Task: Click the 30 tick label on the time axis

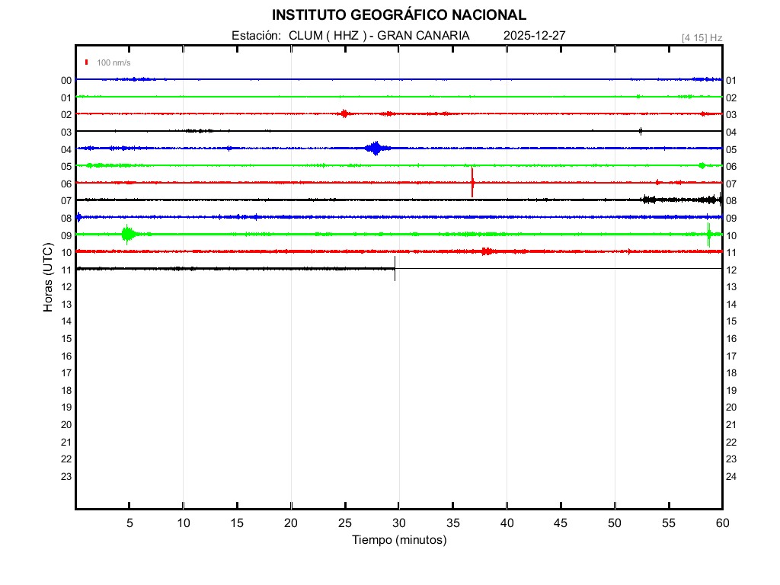Action: (398, 523)
